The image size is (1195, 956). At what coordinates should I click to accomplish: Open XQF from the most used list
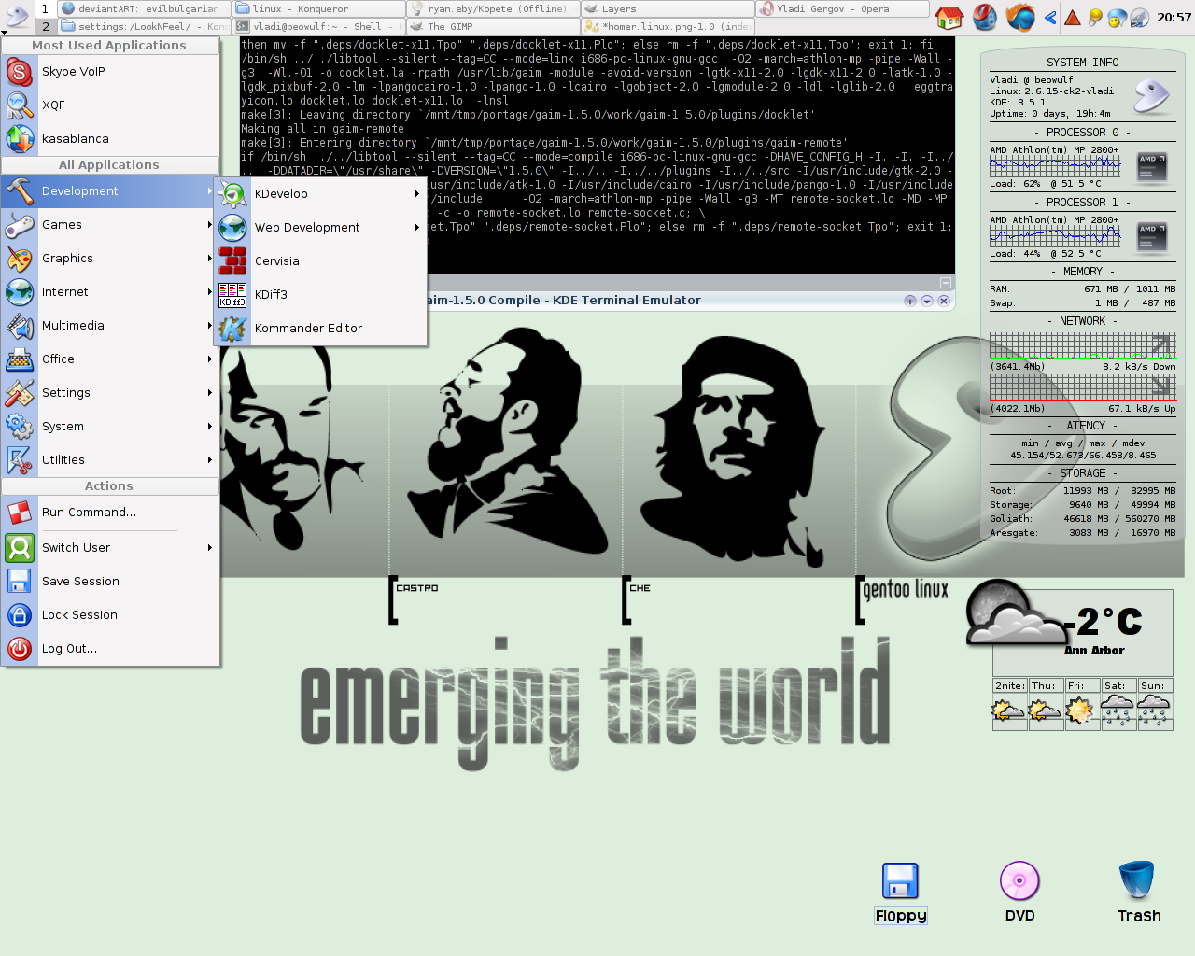(110, 105)
